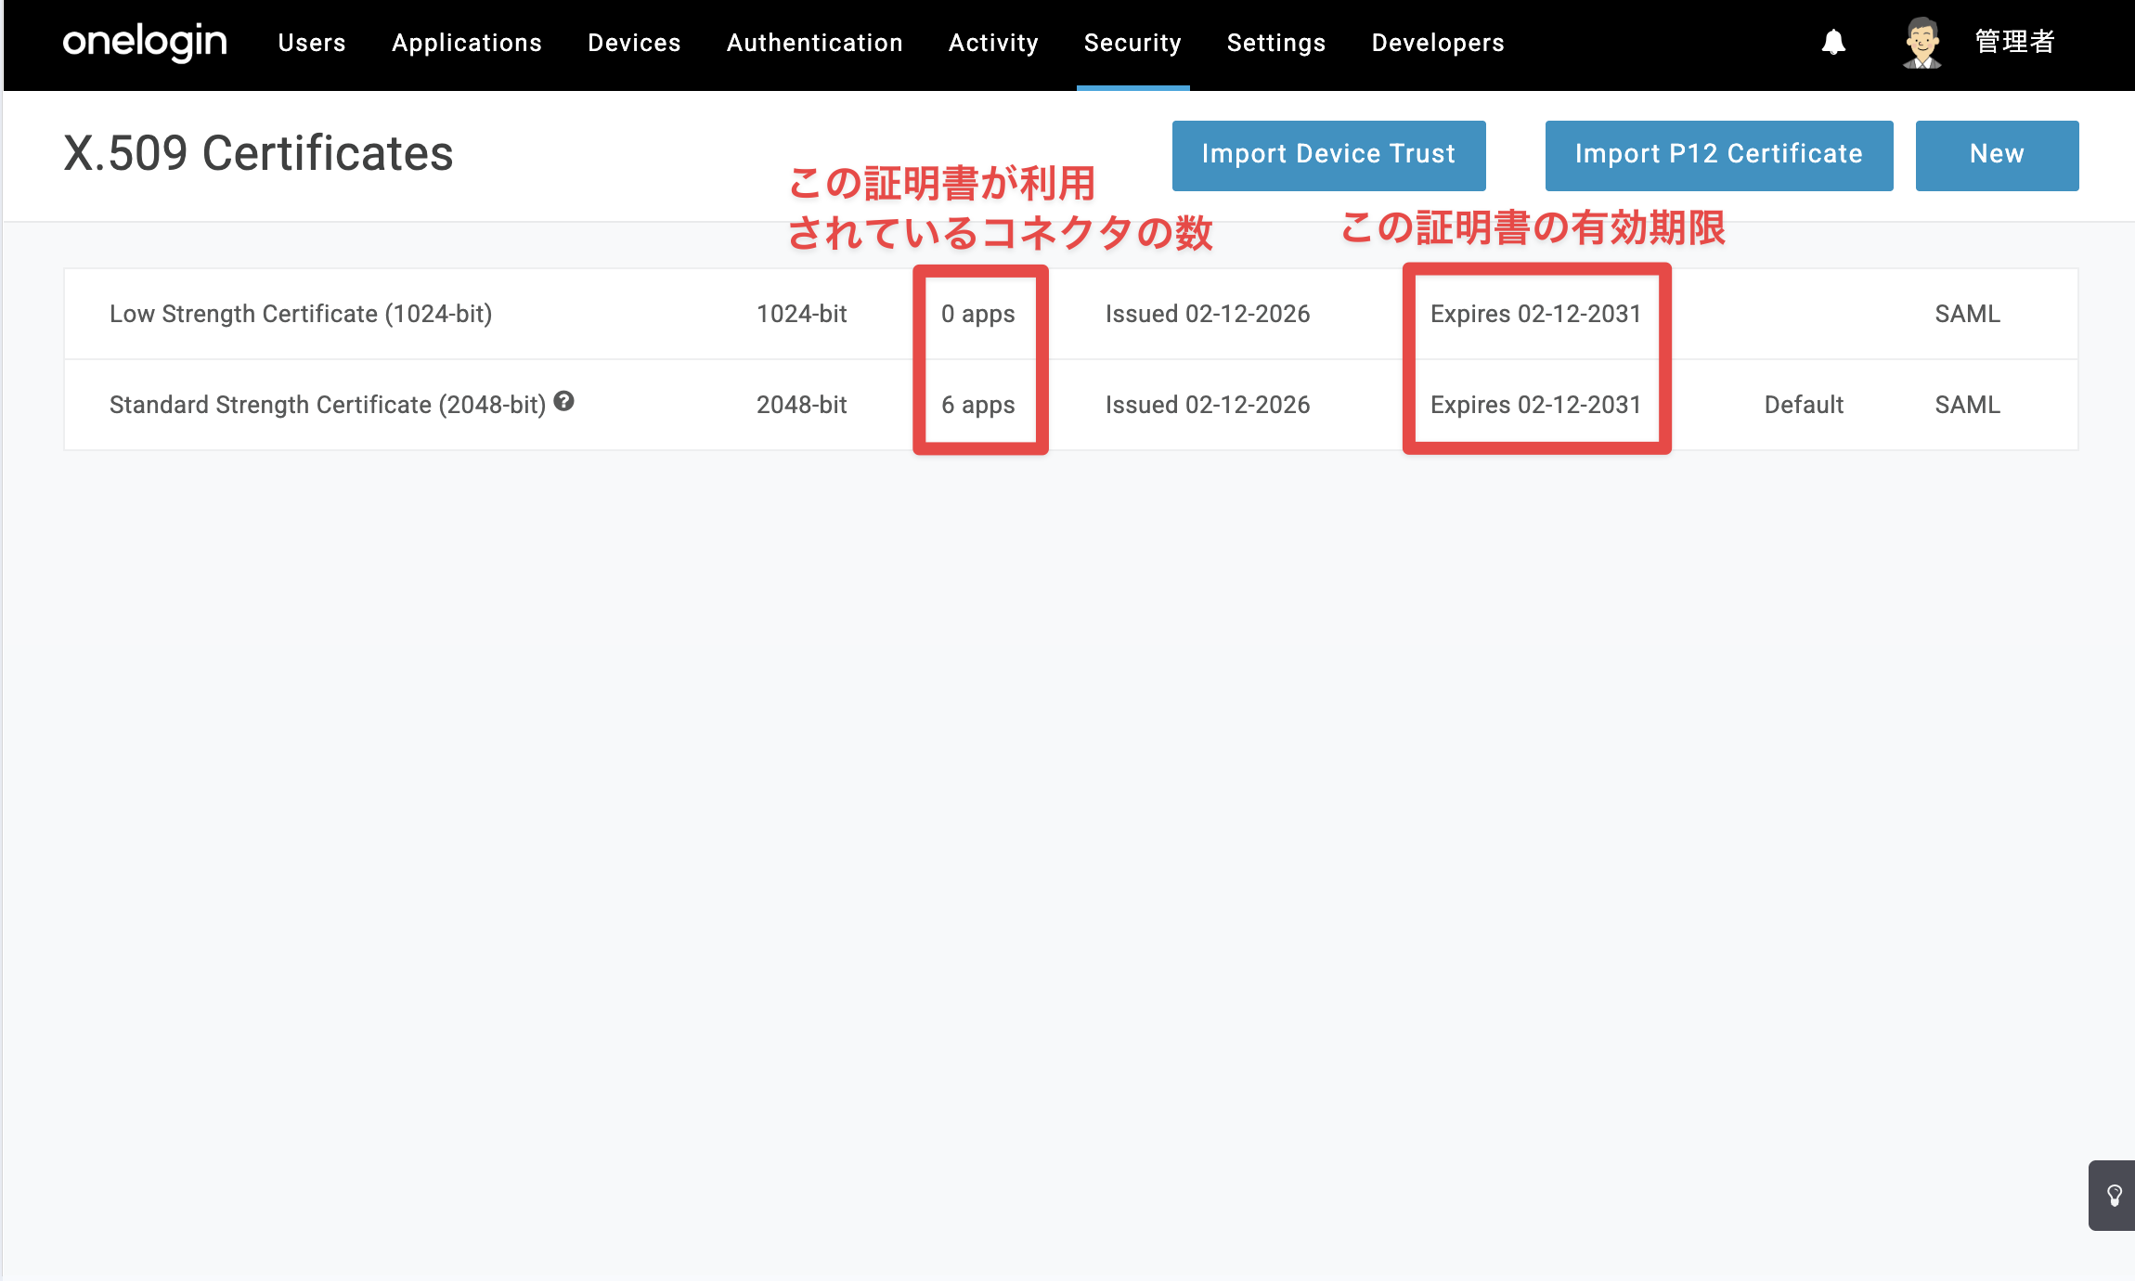Open the Settings menu
The width and height of the screenshot is (2135, 1281).
click(1276, 43)
